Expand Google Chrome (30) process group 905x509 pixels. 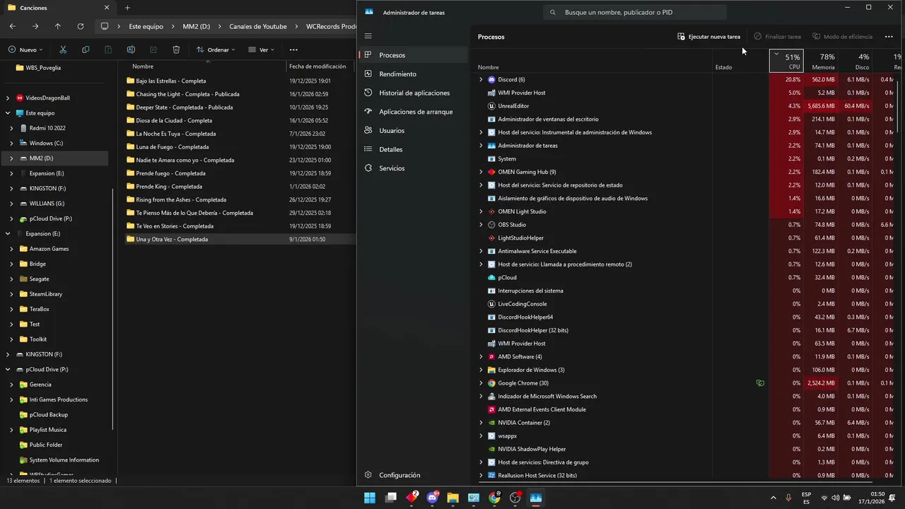pos(481,383)
